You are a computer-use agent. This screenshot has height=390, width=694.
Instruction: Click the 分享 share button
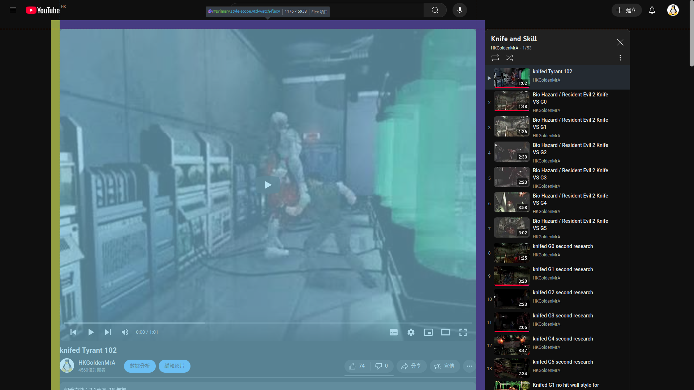tap(411, 366)
